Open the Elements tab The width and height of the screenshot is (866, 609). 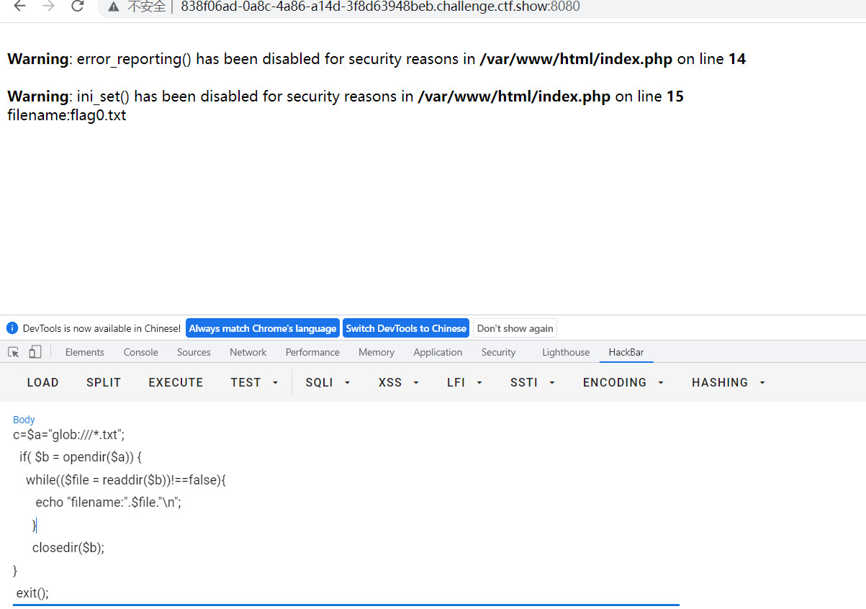[85, 352]
